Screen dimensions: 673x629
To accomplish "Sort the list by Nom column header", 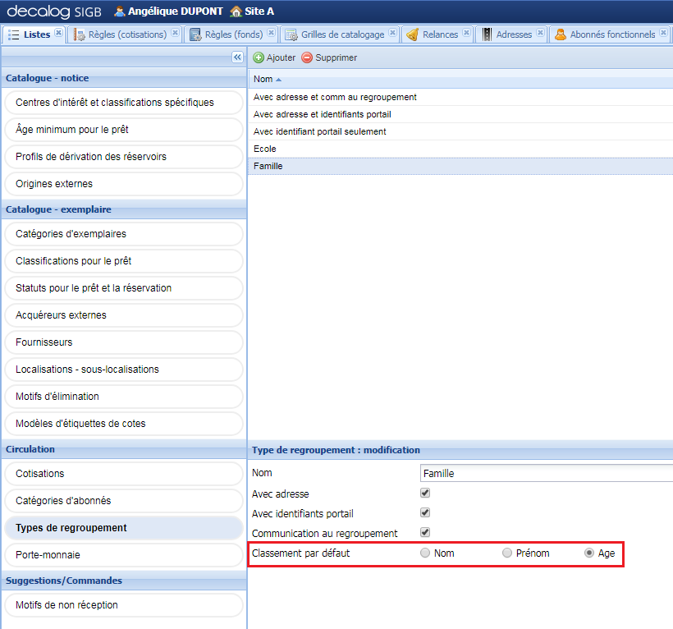I will 263,79.
